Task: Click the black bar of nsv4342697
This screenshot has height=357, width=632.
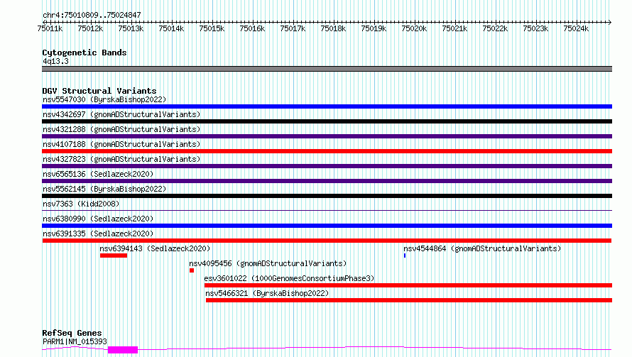Action: click(x=327, y=121)
